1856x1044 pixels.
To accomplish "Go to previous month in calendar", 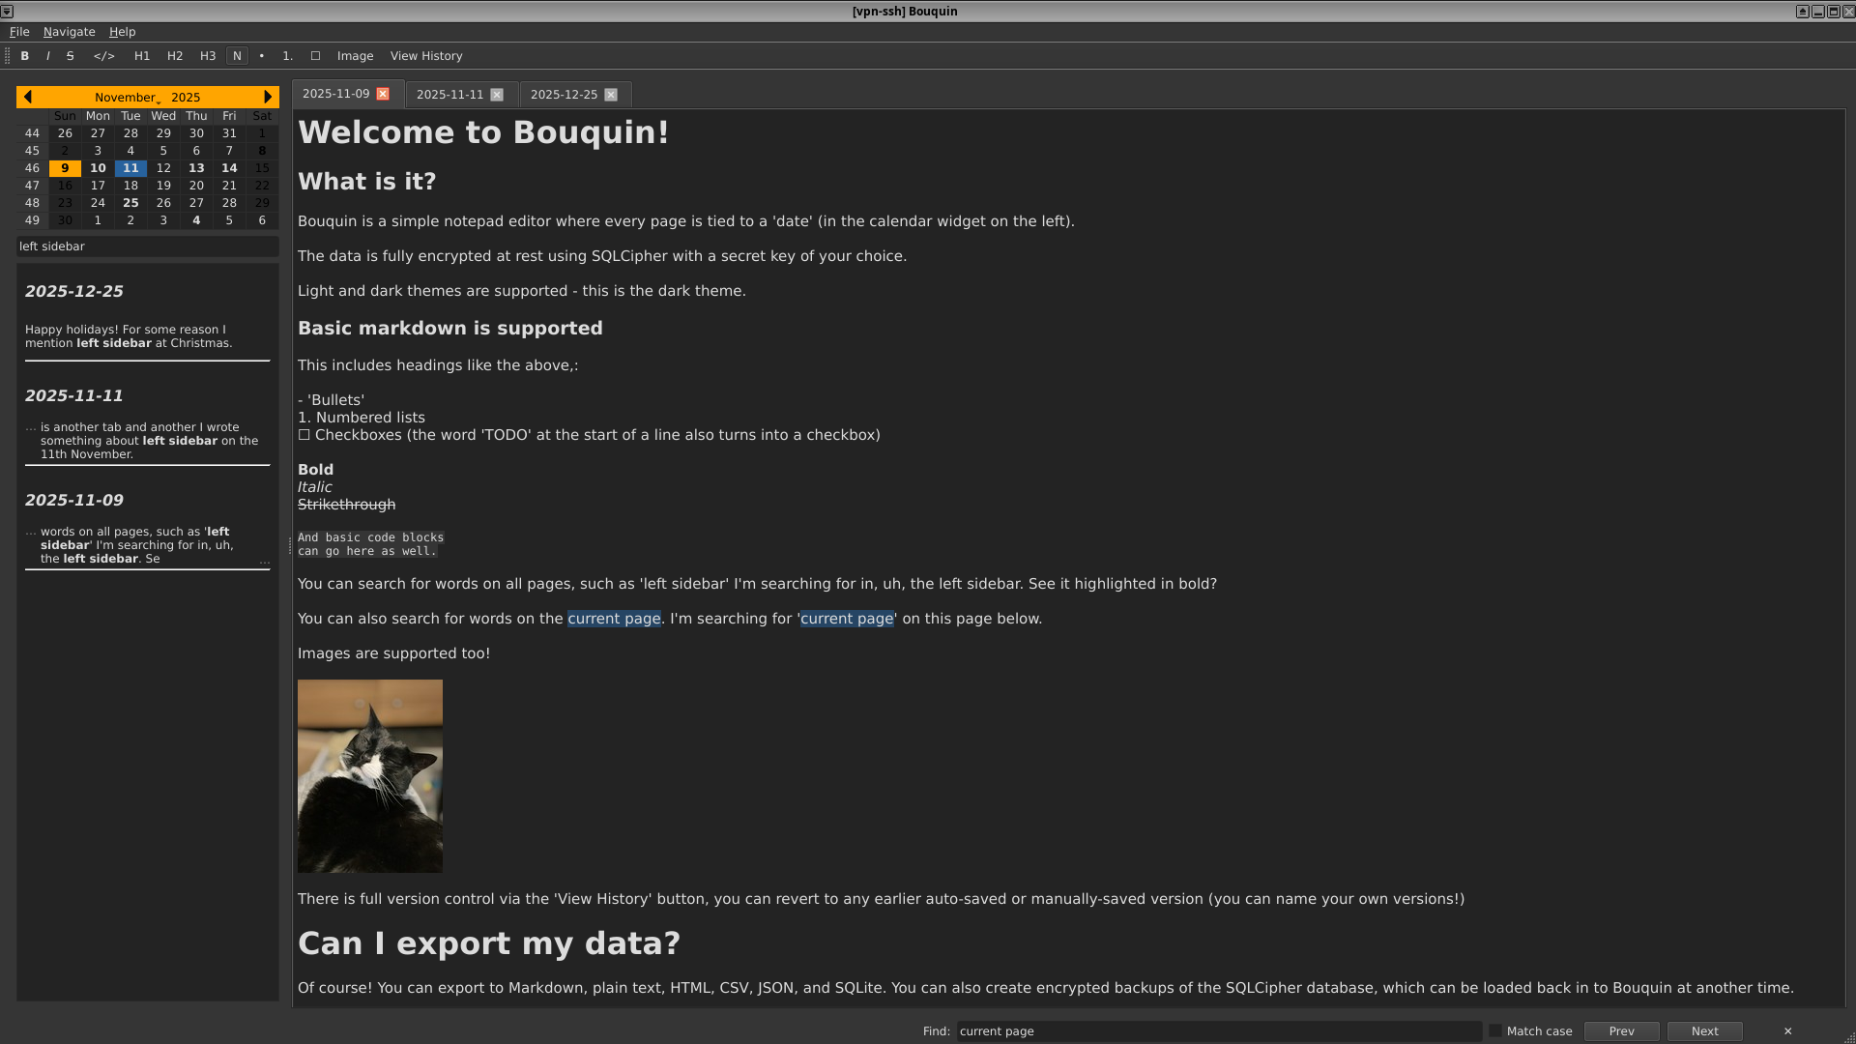I will (x=27, y=97).
